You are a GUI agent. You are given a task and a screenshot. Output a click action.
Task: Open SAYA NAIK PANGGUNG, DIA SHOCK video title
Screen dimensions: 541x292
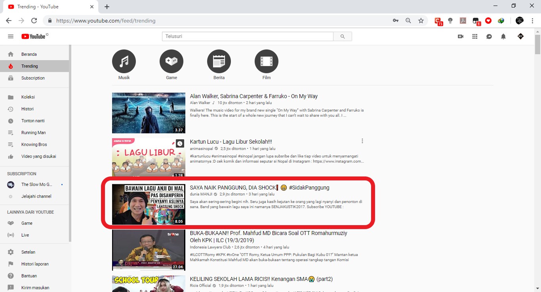pyautogui.click(x=260, y=188)
